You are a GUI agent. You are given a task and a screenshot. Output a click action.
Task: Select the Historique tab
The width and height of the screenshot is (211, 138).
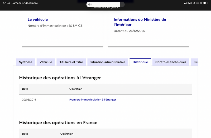click(140, 62)
